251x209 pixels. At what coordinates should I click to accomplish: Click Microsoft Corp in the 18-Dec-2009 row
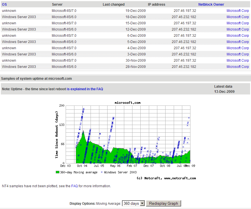pyautogui.click(x=237, y=17)
